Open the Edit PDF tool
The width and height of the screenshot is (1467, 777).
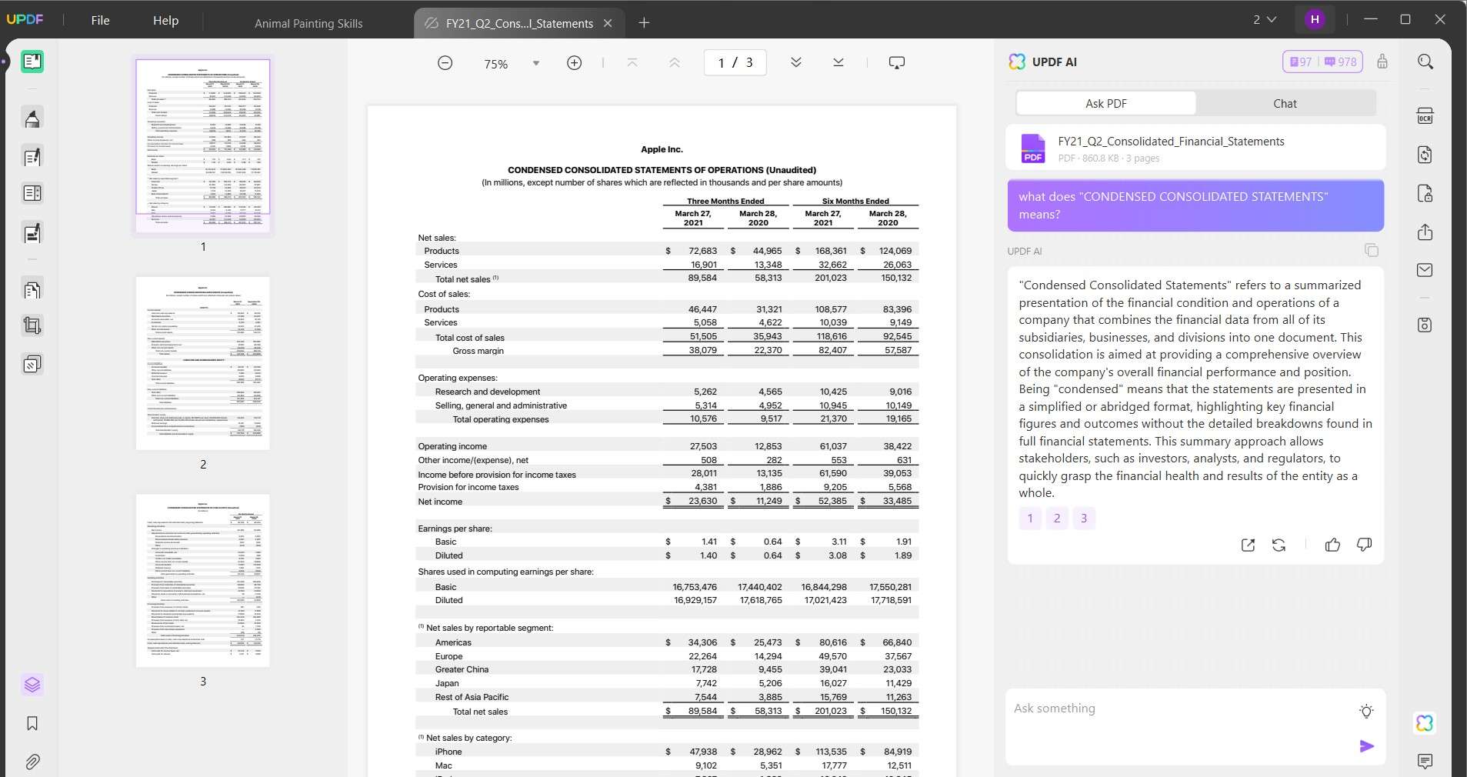pyautogui.click(x=32, y=157)
